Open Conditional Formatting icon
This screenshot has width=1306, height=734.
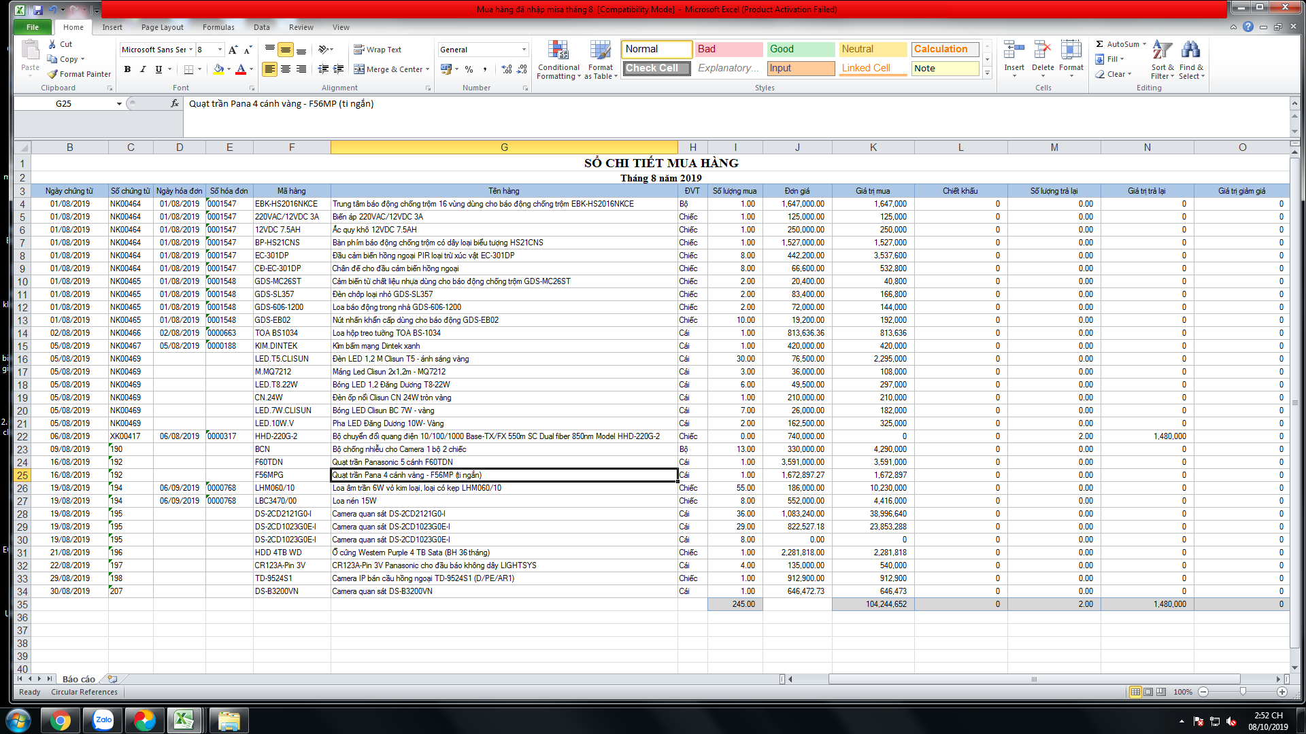coord(558,50)
